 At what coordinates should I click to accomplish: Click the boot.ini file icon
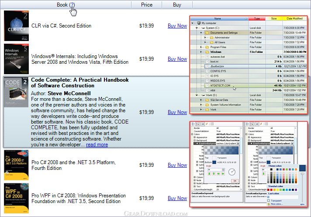(207, 62)
